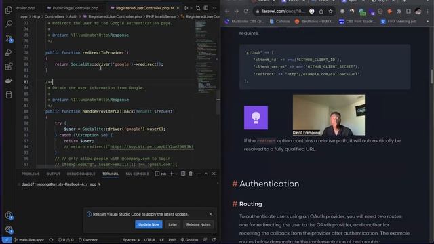Viewport: 434px width, 244px height.
Task: Click the Controllers breadcrumb segment
Action: 54,16
